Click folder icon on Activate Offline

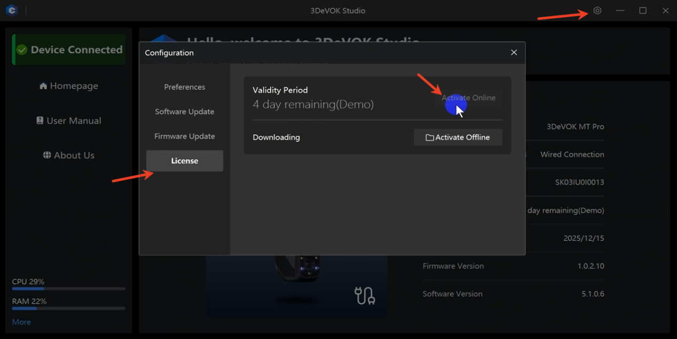click(429, 137)
